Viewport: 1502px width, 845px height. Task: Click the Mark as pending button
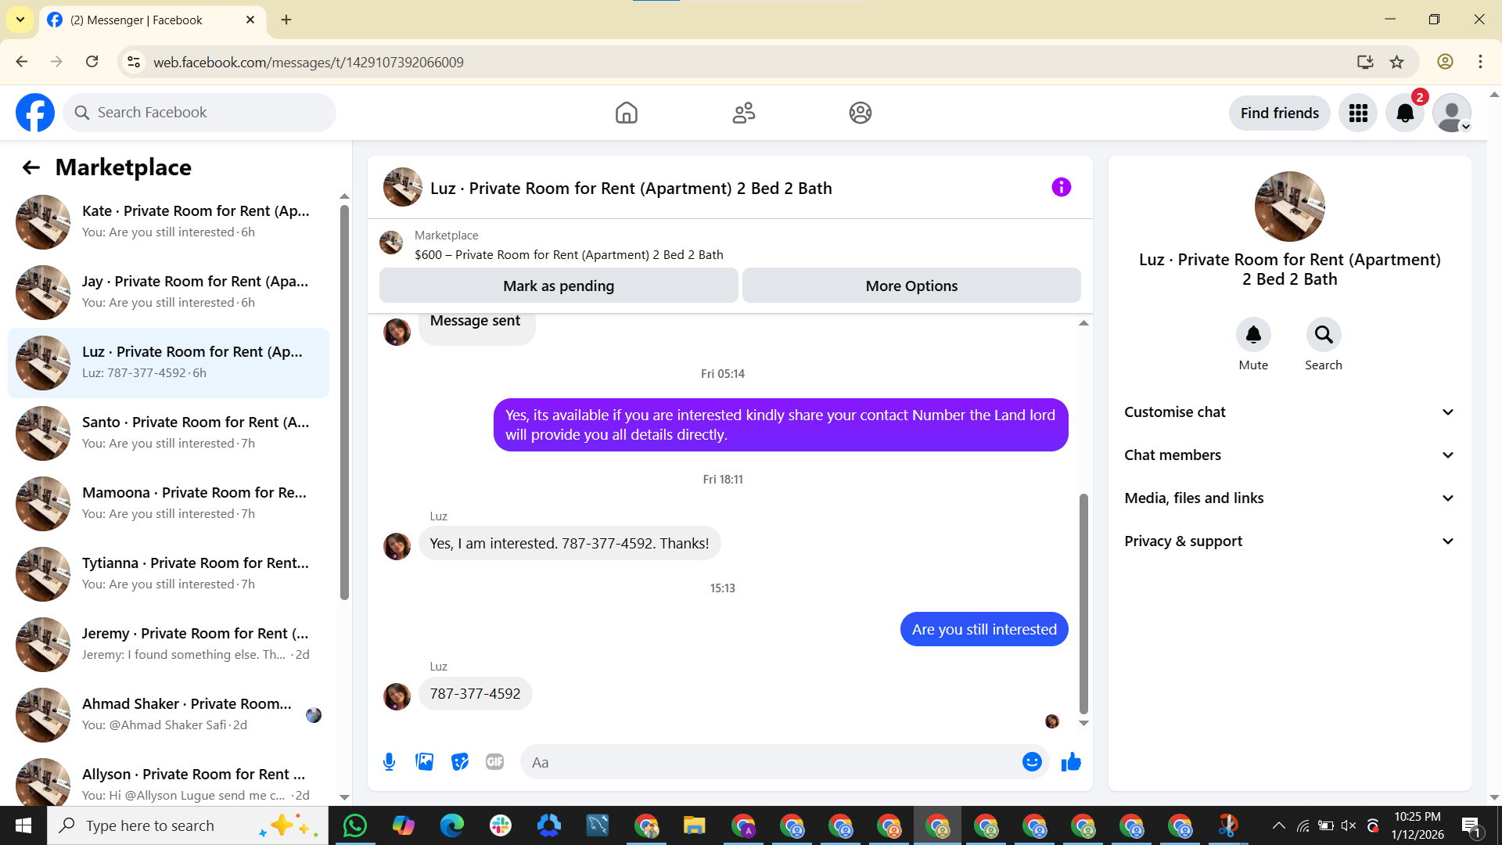click(x=559, y=286)
